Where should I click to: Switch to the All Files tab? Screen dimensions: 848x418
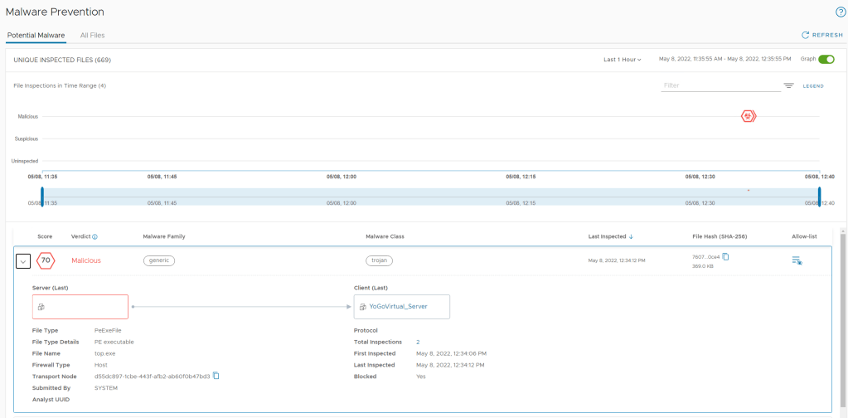(92, 36)
